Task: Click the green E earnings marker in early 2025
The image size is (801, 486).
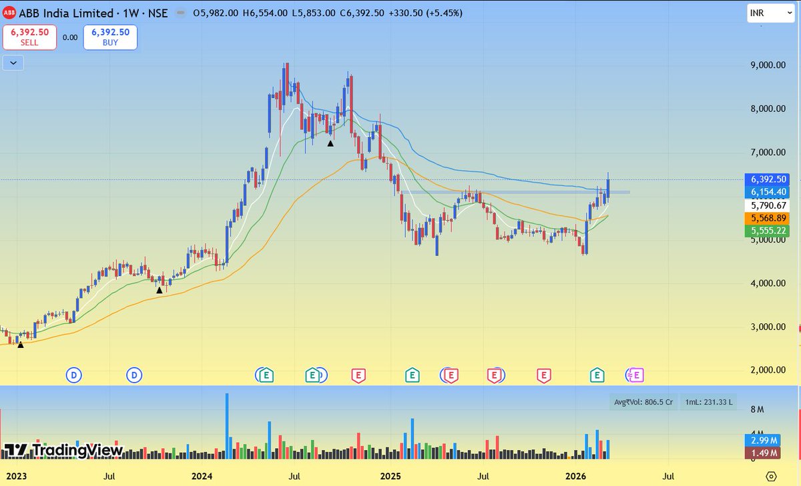Action: [x=413, y=376]
